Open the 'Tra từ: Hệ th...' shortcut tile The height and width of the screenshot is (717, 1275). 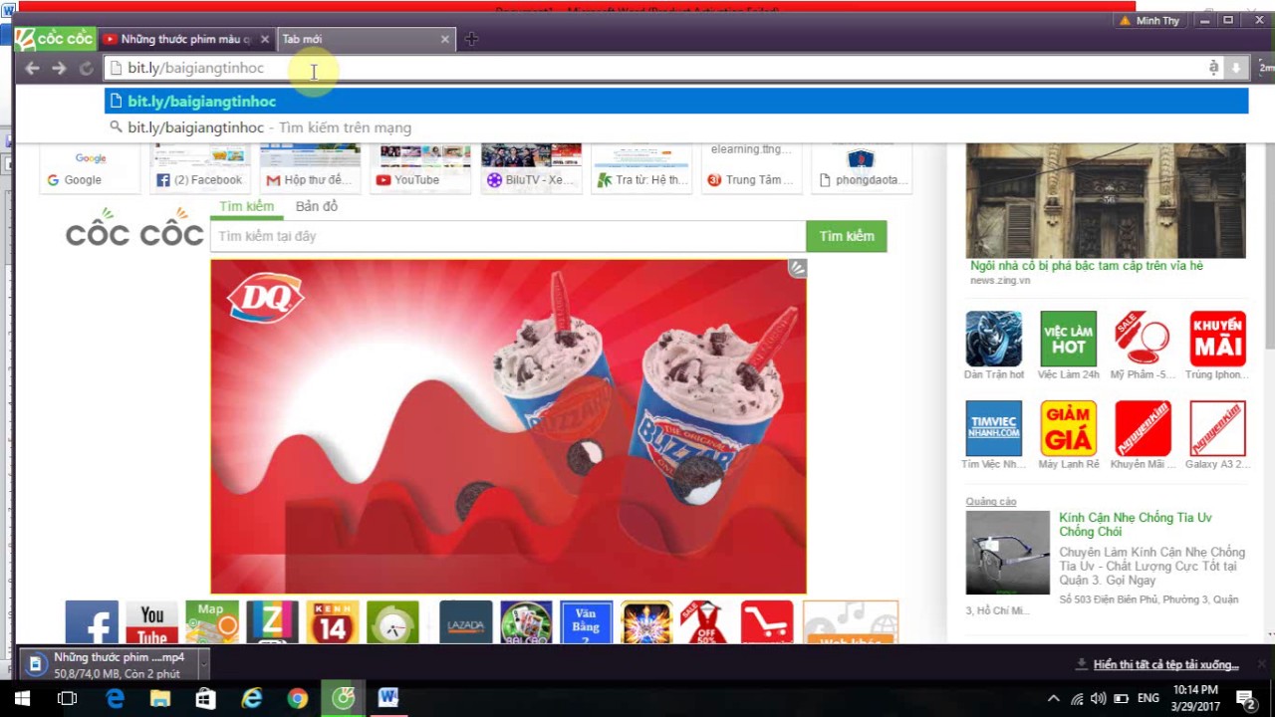(x=641, y=168)
